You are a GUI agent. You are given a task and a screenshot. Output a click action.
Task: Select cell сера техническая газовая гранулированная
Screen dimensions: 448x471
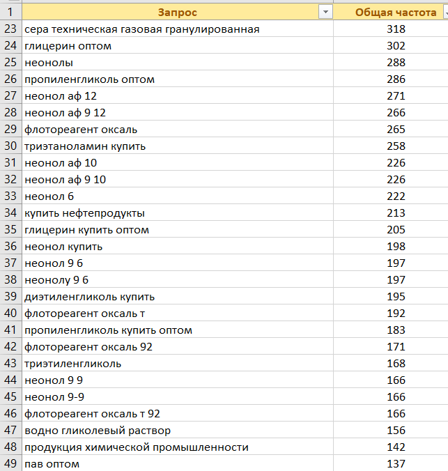(x=177, y=29)
